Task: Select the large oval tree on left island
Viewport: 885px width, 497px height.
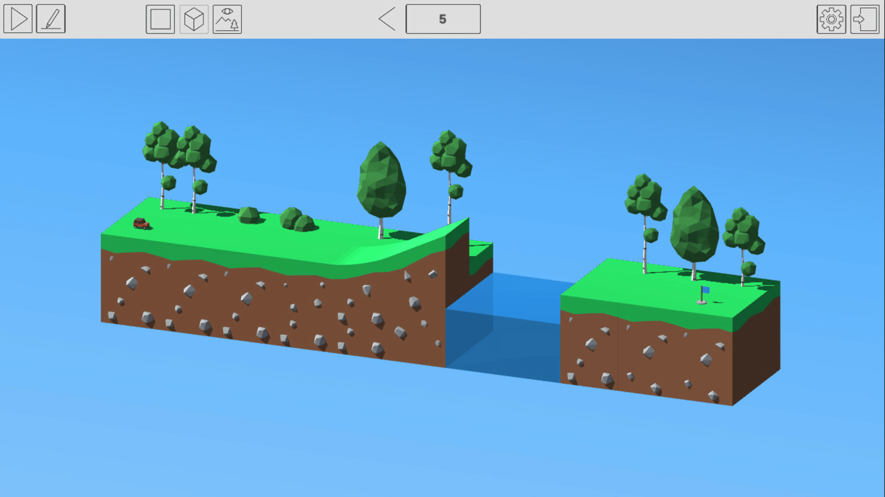Action: pyautogui.click(x=382, y=182)
